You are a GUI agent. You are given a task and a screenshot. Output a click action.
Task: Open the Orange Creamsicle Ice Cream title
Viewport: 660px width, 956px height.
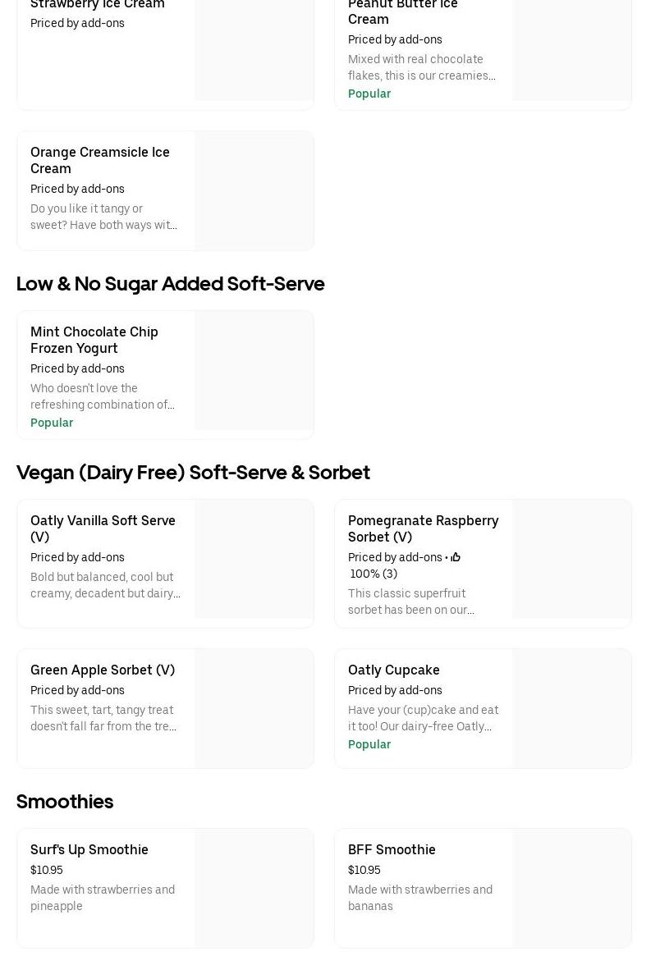coord(100,160)
